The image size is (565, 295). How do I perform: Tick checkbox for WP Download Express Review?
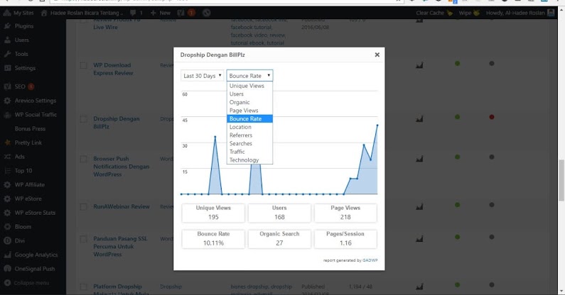84,65
